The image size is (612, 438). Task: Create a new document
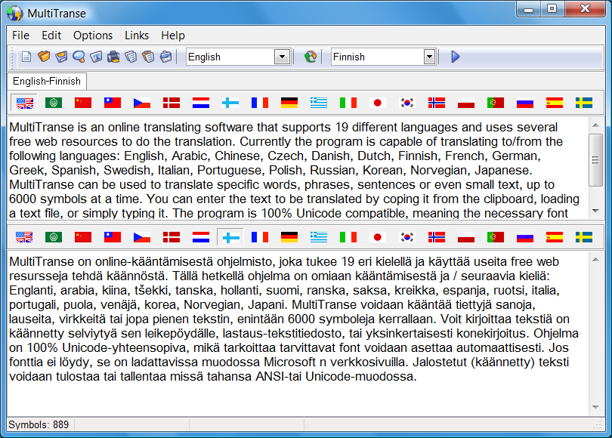click(25, 57)
